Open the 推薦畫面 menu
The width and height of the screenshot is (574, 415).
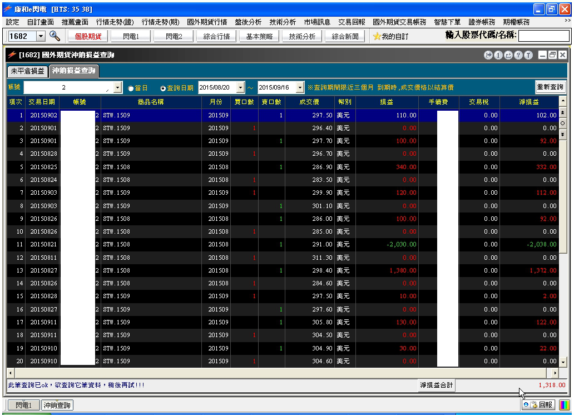[75, 22]
